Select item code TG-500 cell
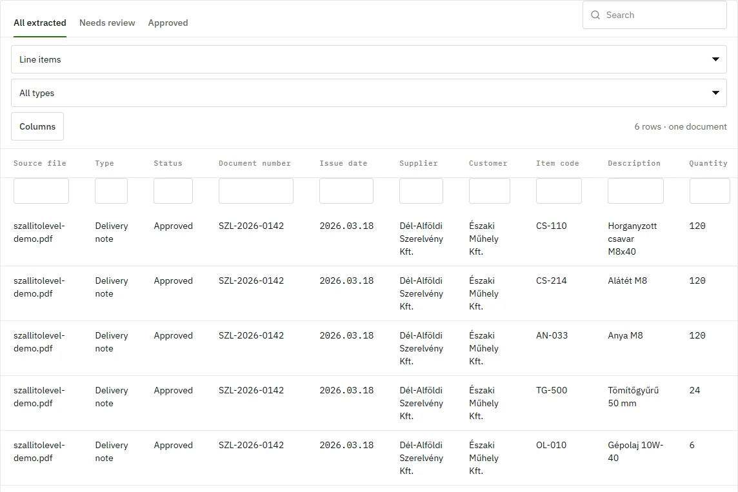The height and width of the screenshot is (492, 738). click(x=552, y=390)
